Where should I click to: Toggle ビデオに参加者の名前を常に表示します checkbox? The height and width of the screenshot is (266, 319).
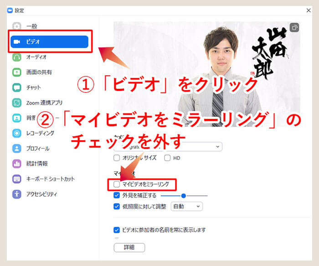117,230
